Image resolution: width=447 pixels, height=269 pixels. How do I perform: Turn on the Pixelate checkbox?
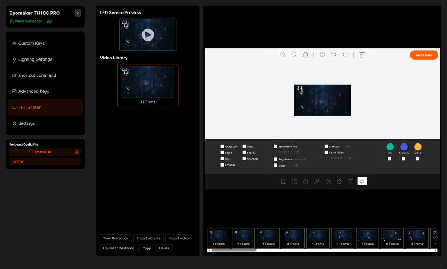[326, 146]
